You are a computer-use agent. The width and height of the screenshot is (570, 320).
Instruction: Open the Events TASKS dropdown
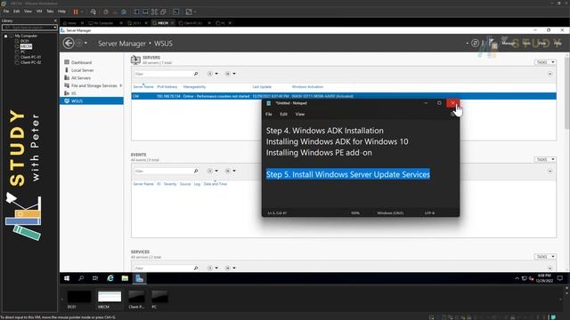pos(545,160)
